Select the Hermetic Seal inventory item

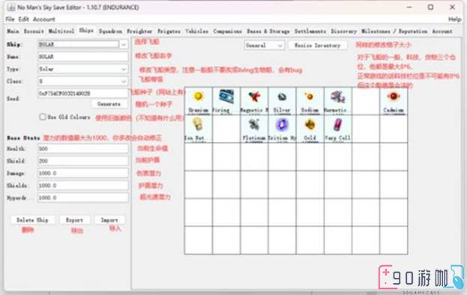point(338,101)
